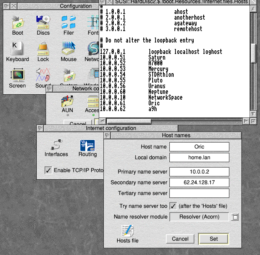Open the Discs configuration icon

(x=43, y=23)
